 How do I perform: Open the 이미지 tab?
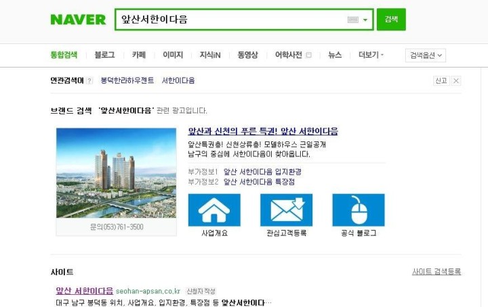point(173,55)
